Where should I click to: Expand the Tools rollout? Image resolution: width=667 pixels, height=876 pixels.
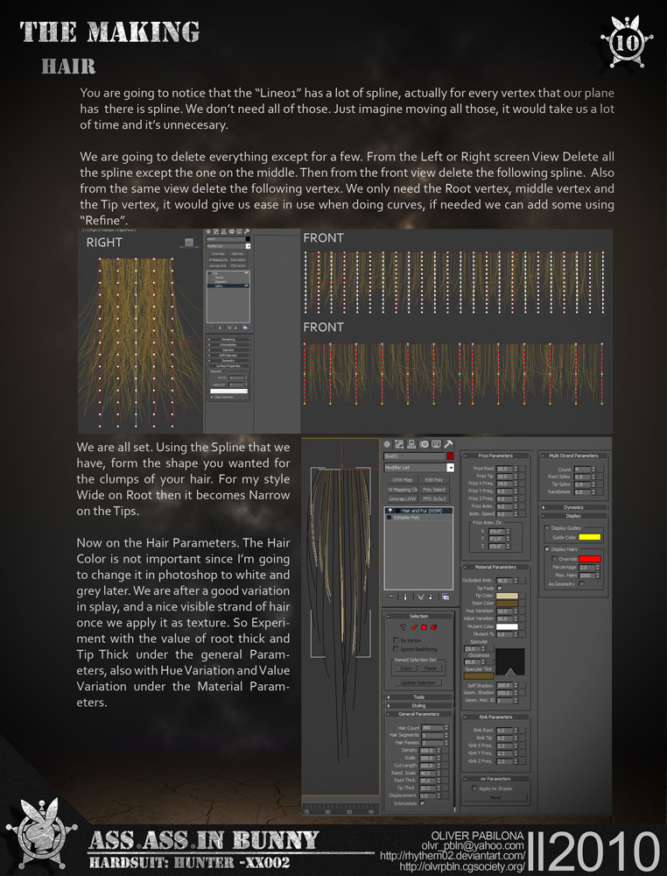point(418,697)
